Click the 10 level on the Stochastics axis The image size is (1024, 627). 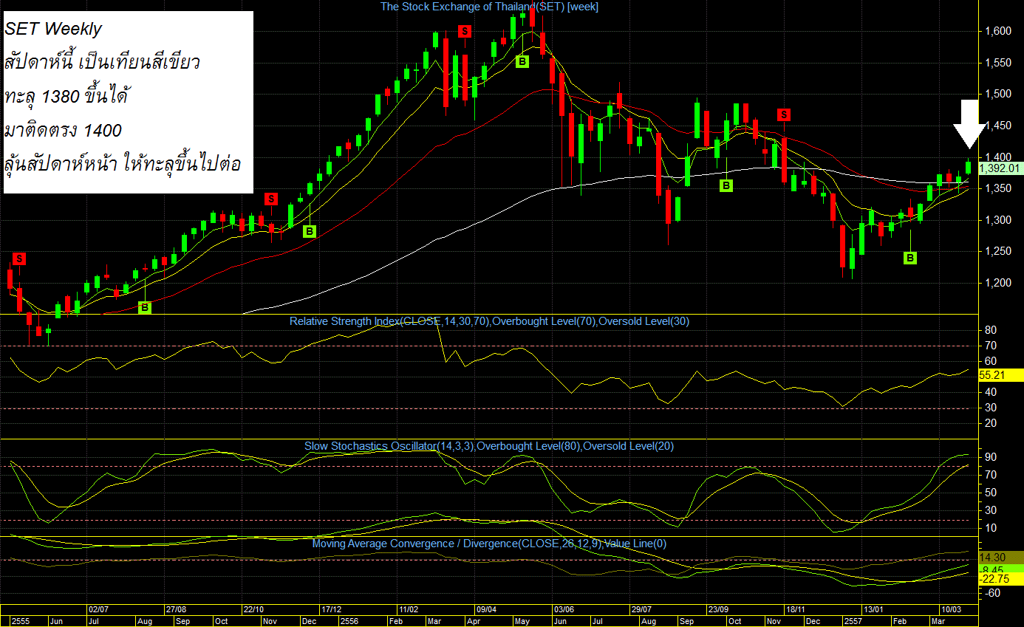tap(990, 528)
